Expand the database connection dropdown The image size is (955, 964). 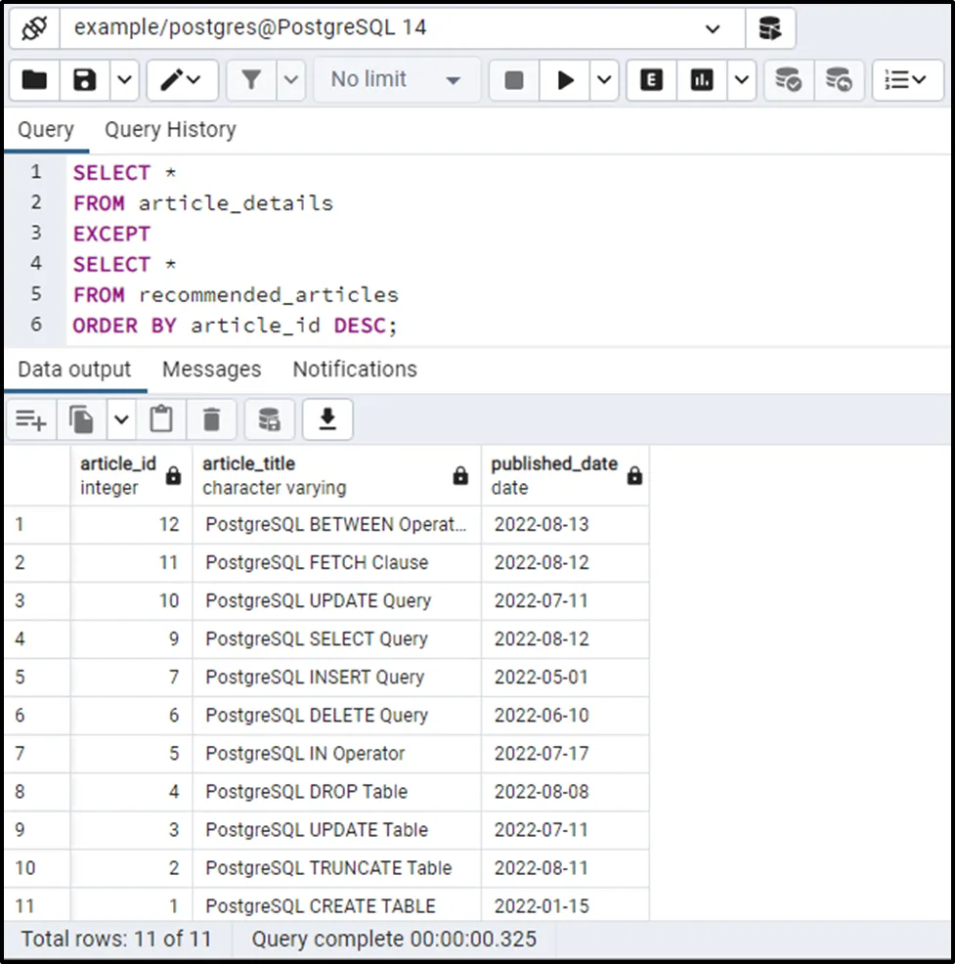tap(713, 28)
